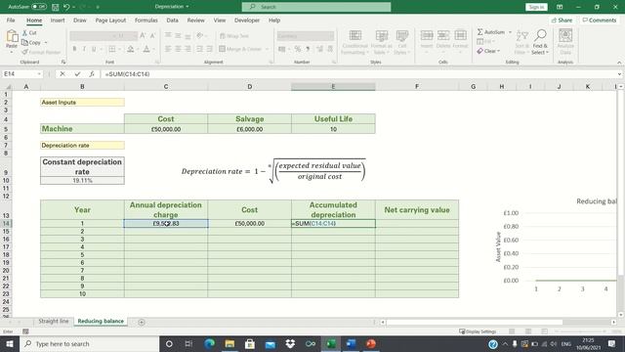Open the File menu
This screenshot has height=352, width=625.
(11, 20)
